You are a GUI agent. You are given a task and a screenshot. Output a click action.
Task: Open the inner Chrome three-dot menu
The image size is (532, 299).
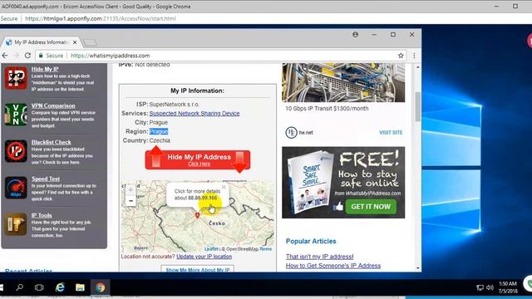pos(414,56)
